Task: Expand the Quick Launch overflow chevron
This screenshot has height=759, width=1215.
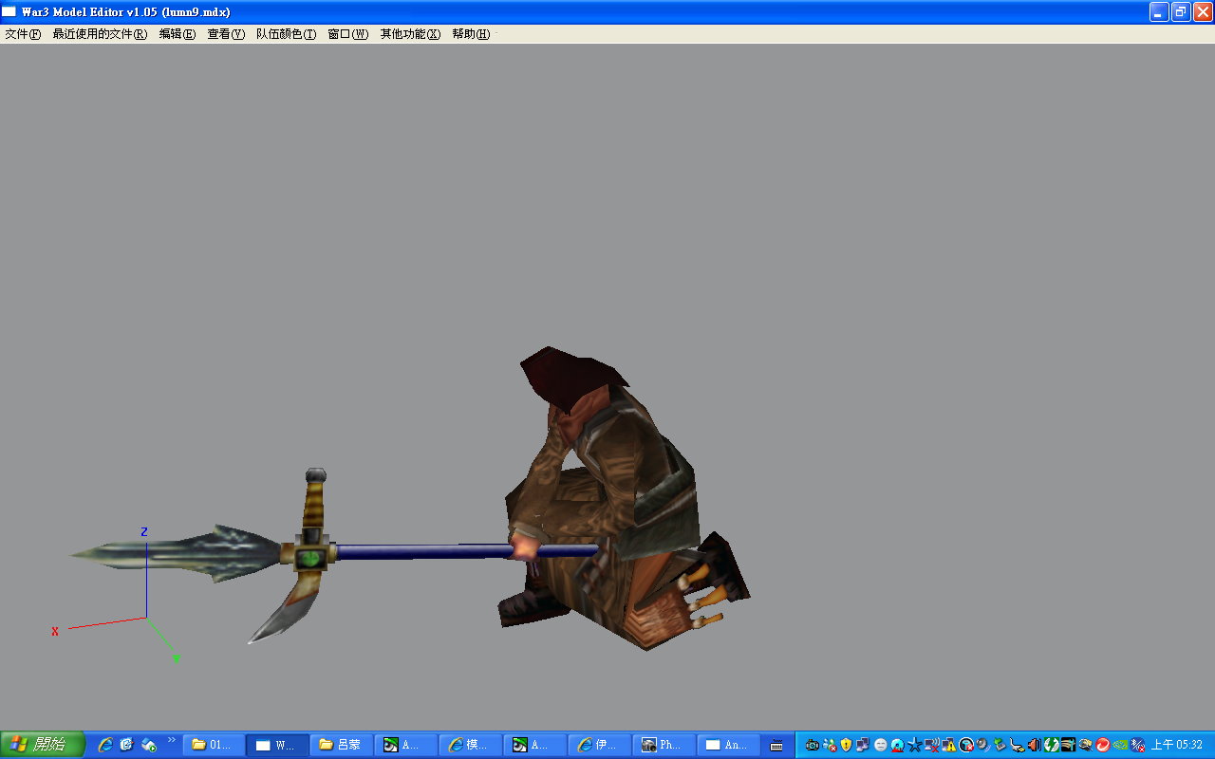Action: 172,739
